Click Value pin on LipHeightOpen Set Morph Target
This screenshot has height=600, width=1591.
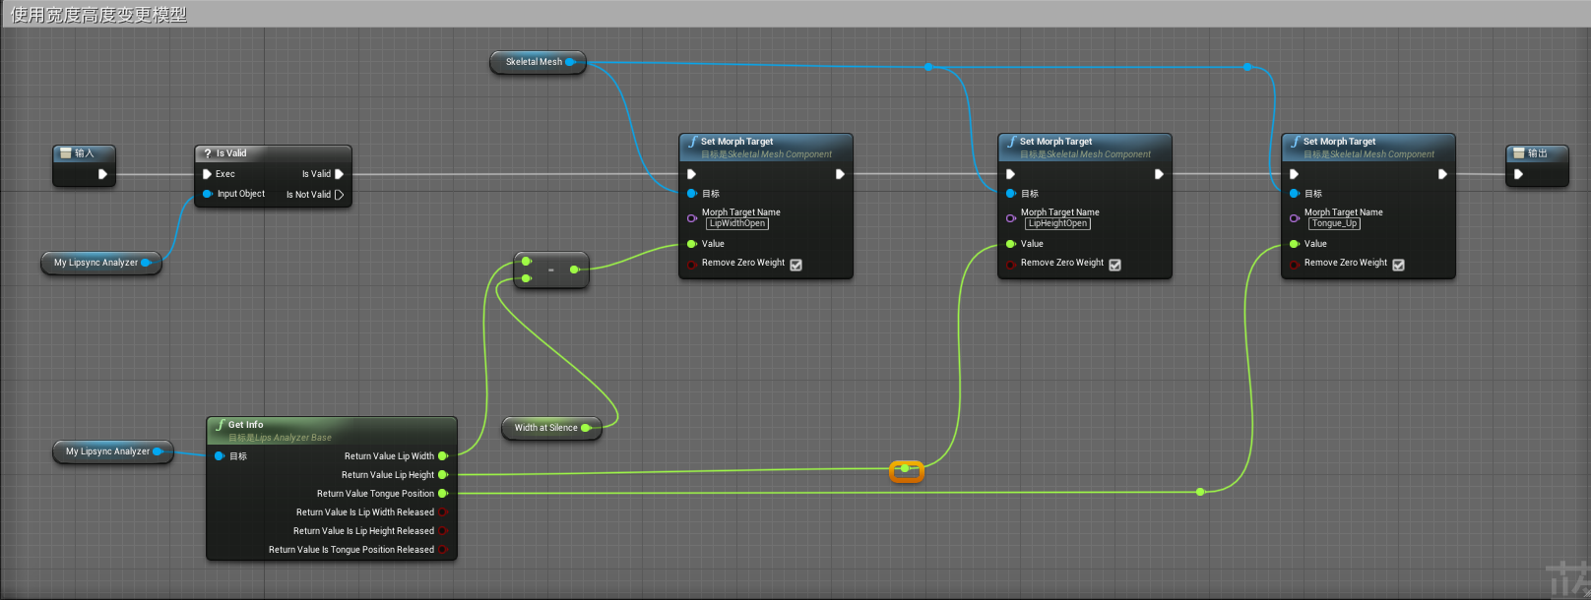click(1011, 243)
